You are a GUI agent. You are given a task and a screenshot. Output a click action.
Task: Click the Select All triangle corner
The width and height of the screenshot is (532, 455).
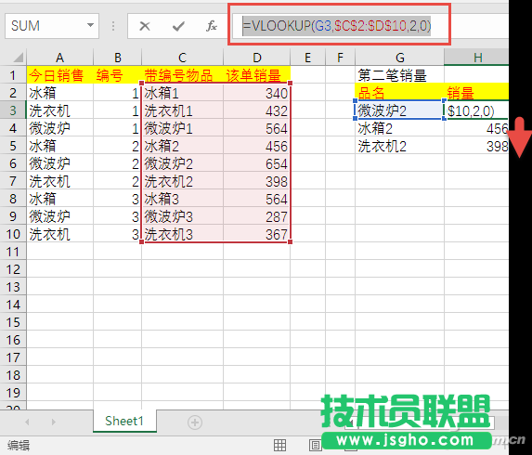[x=13, y=57]
